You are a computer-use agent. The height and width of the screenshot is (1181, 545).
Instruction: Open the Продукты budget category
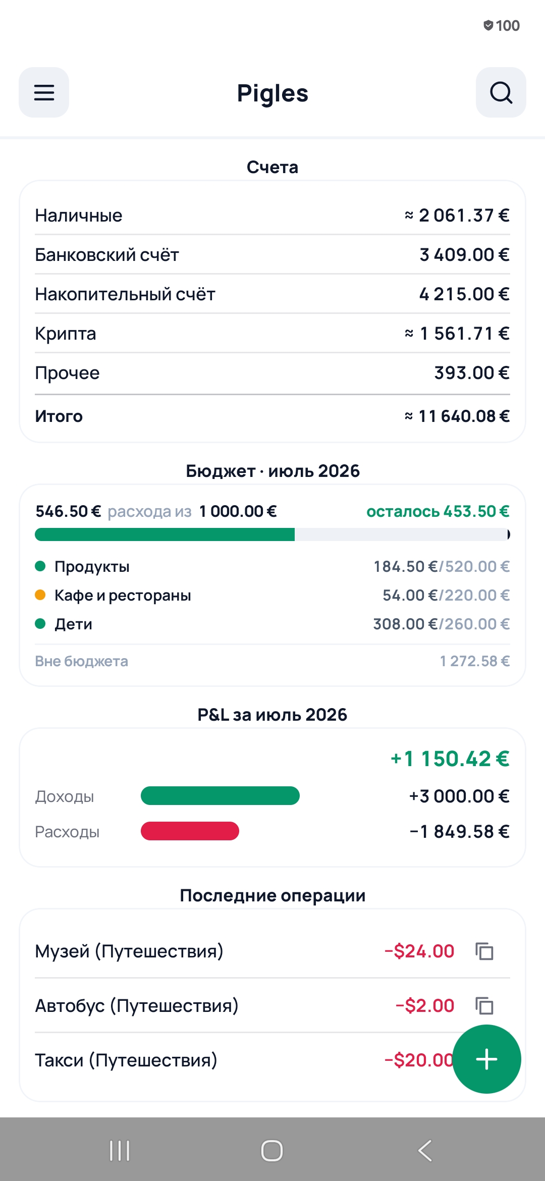[272, 566]
